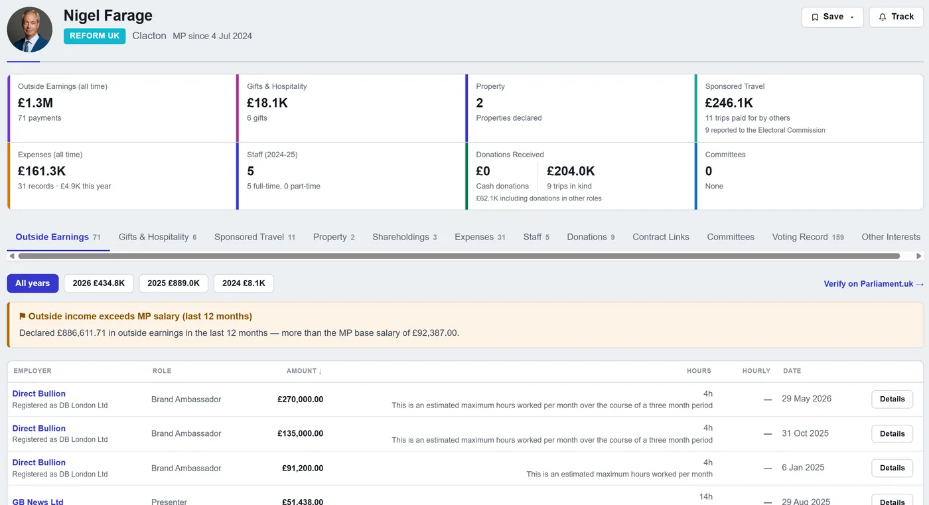The width and height of the screenshot is (929, 505).
Task: Switch to the Gifts & Hospitality tab
Action: [157, 237]
